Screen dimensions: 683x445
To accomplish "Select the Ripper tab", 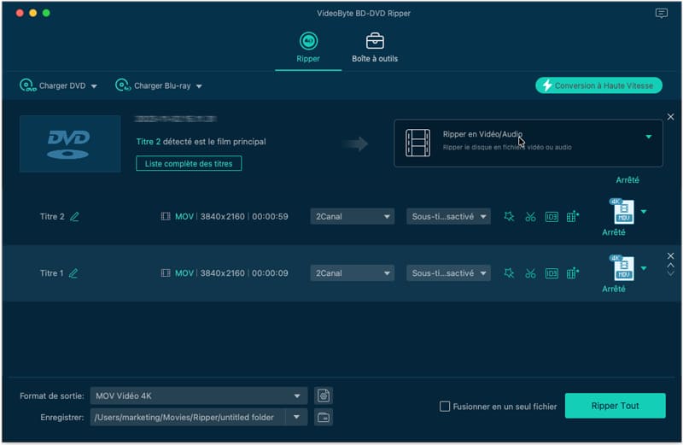I will 307,48.
